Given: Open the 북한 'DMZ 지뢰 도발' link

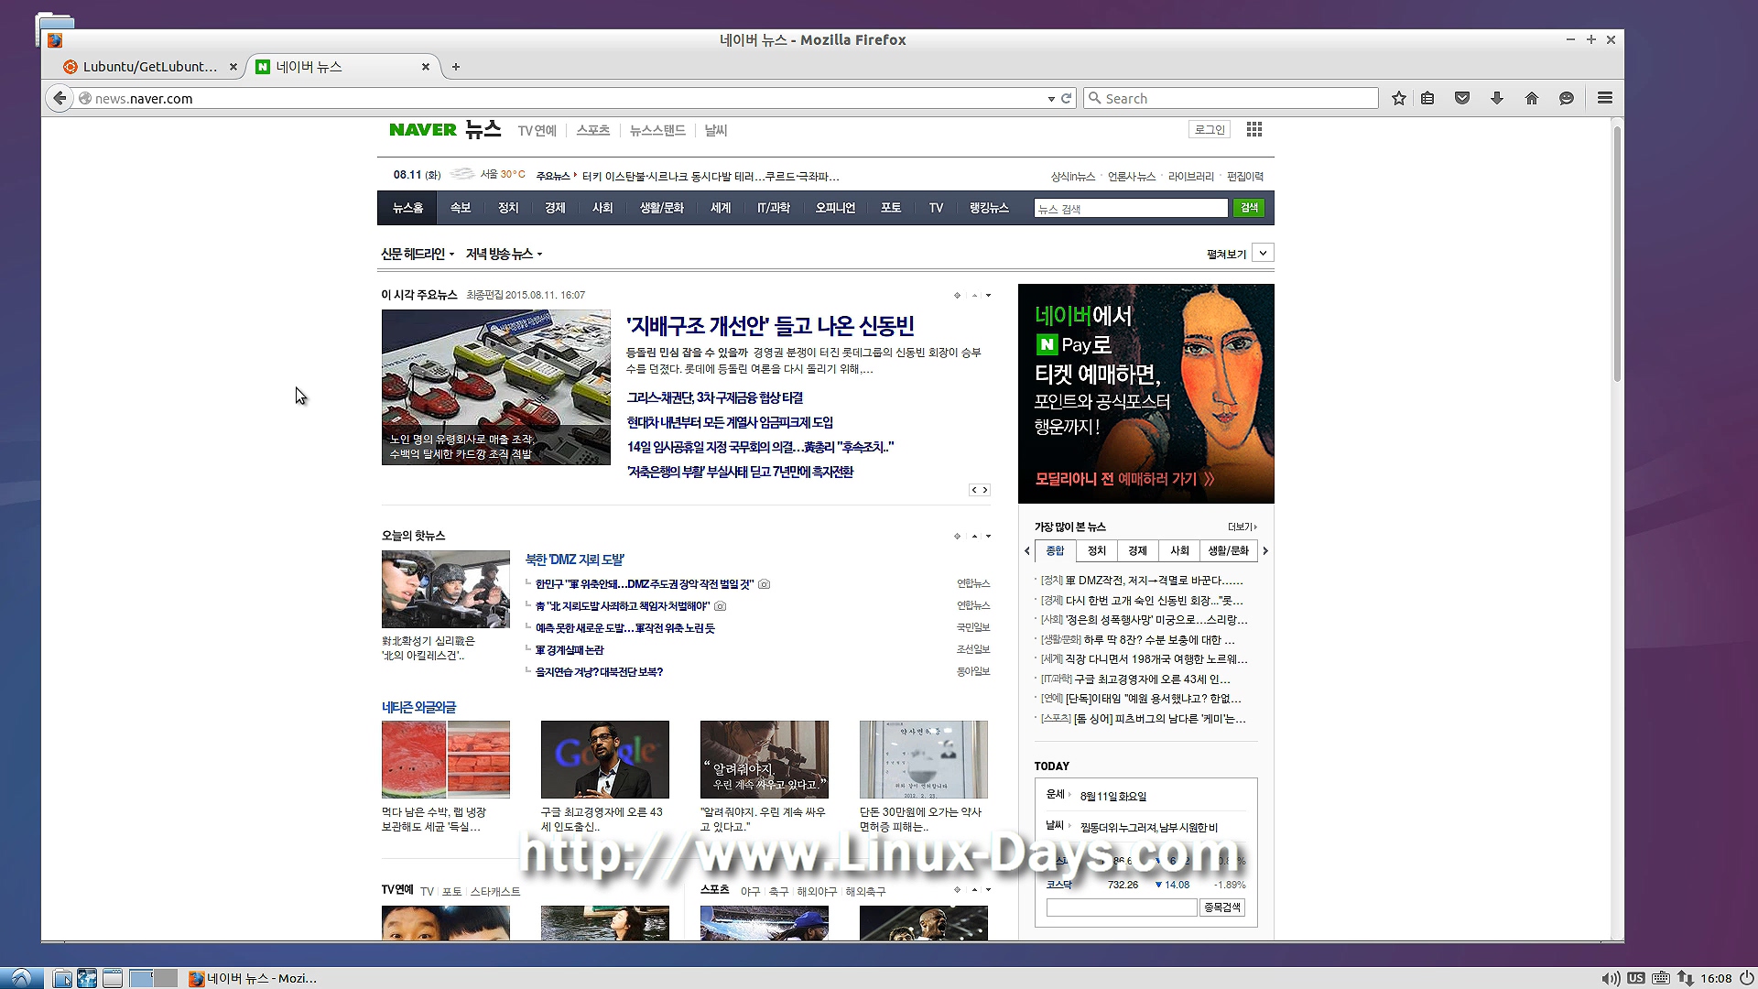Looking at the screenshot, I should pos(574,560).
